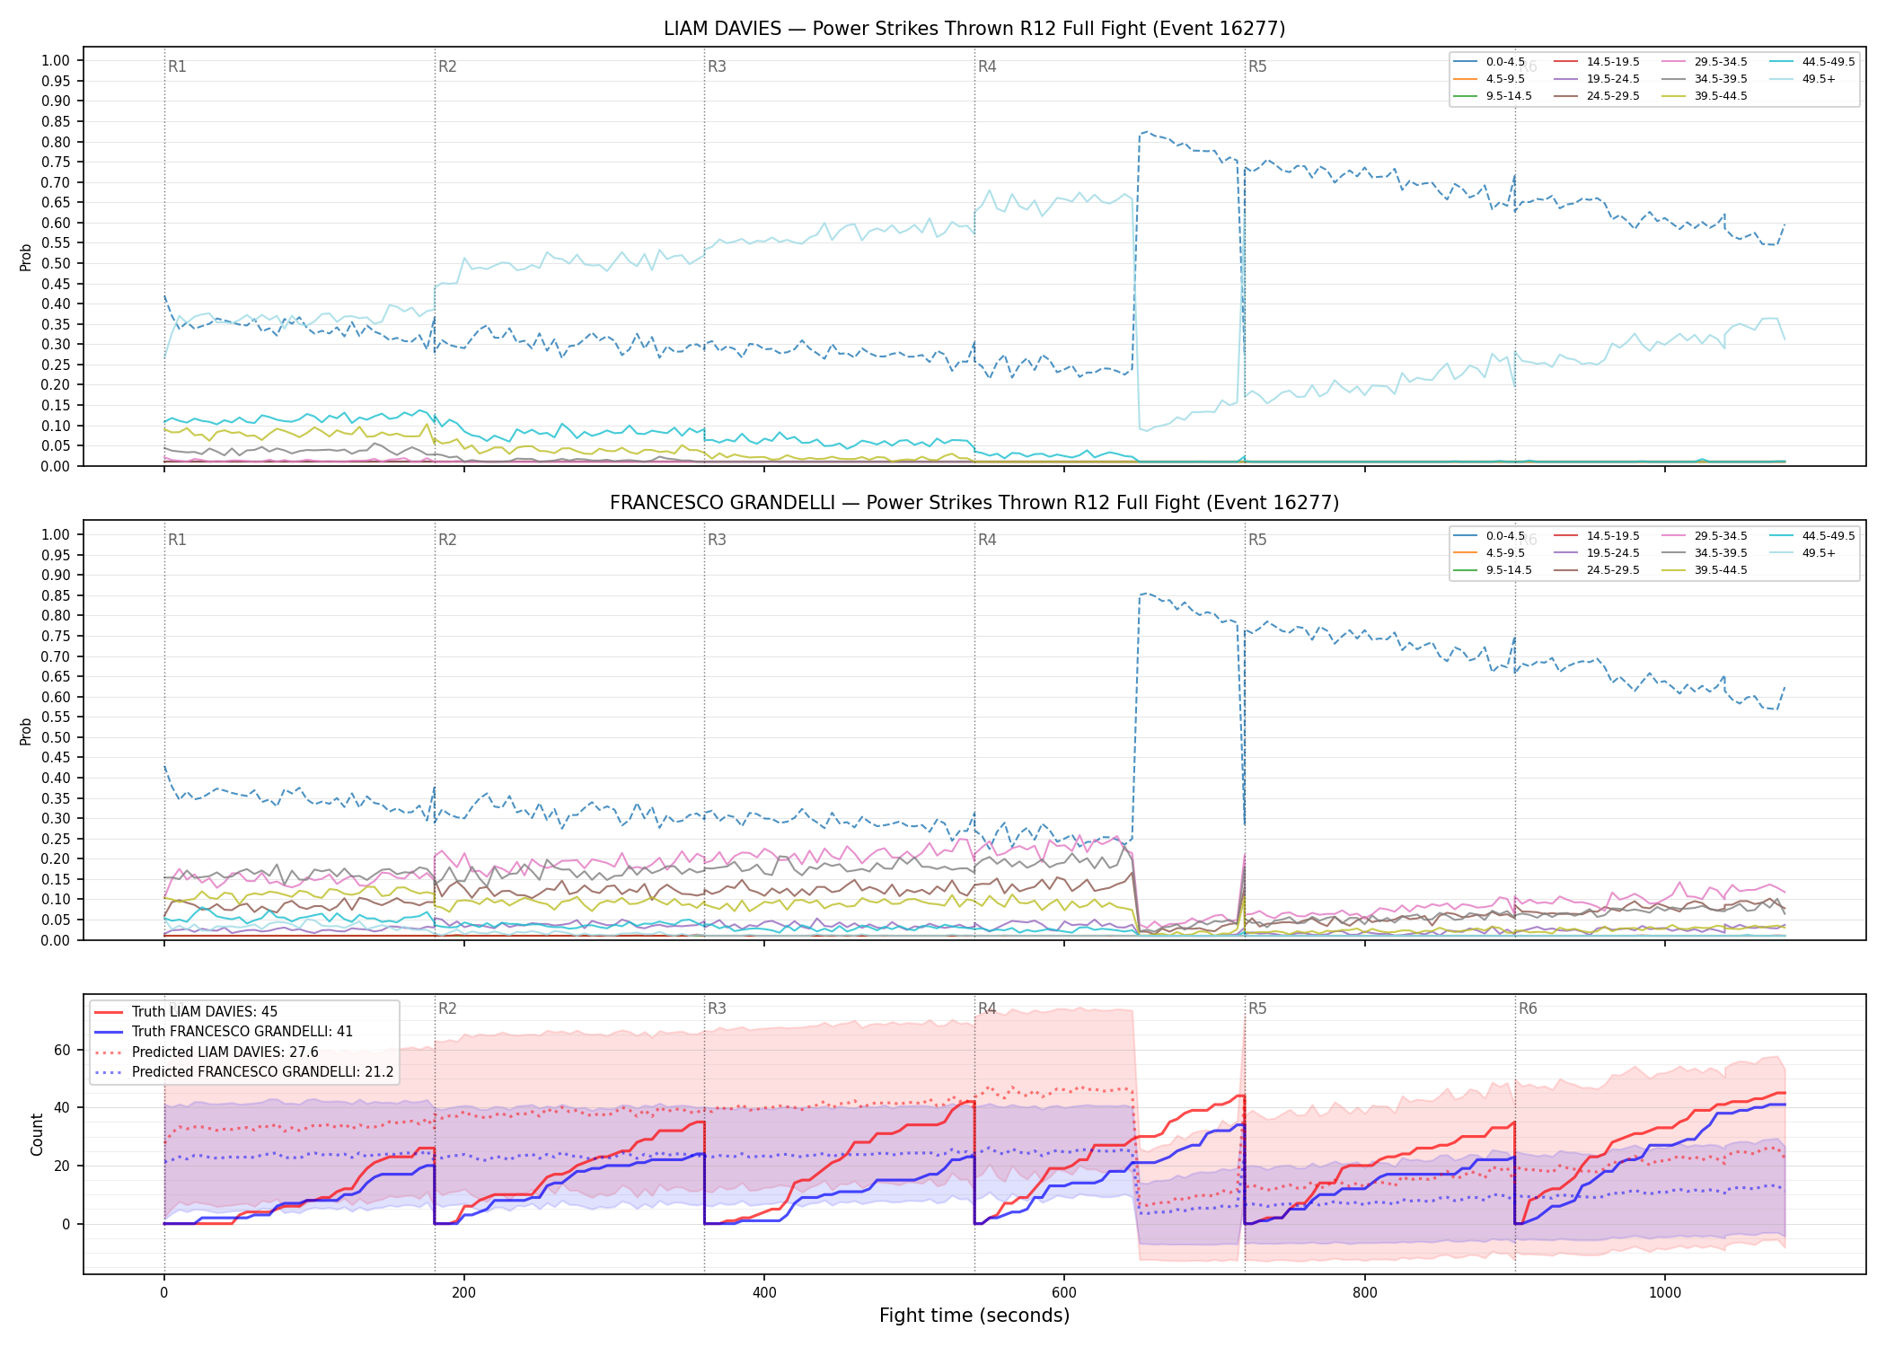Image resolution: width=1886 pixels, height=1347 pixels.
Task: Select '44.5-49.5' legend entry in Grandelli chart
Action: coord(1813,536)
